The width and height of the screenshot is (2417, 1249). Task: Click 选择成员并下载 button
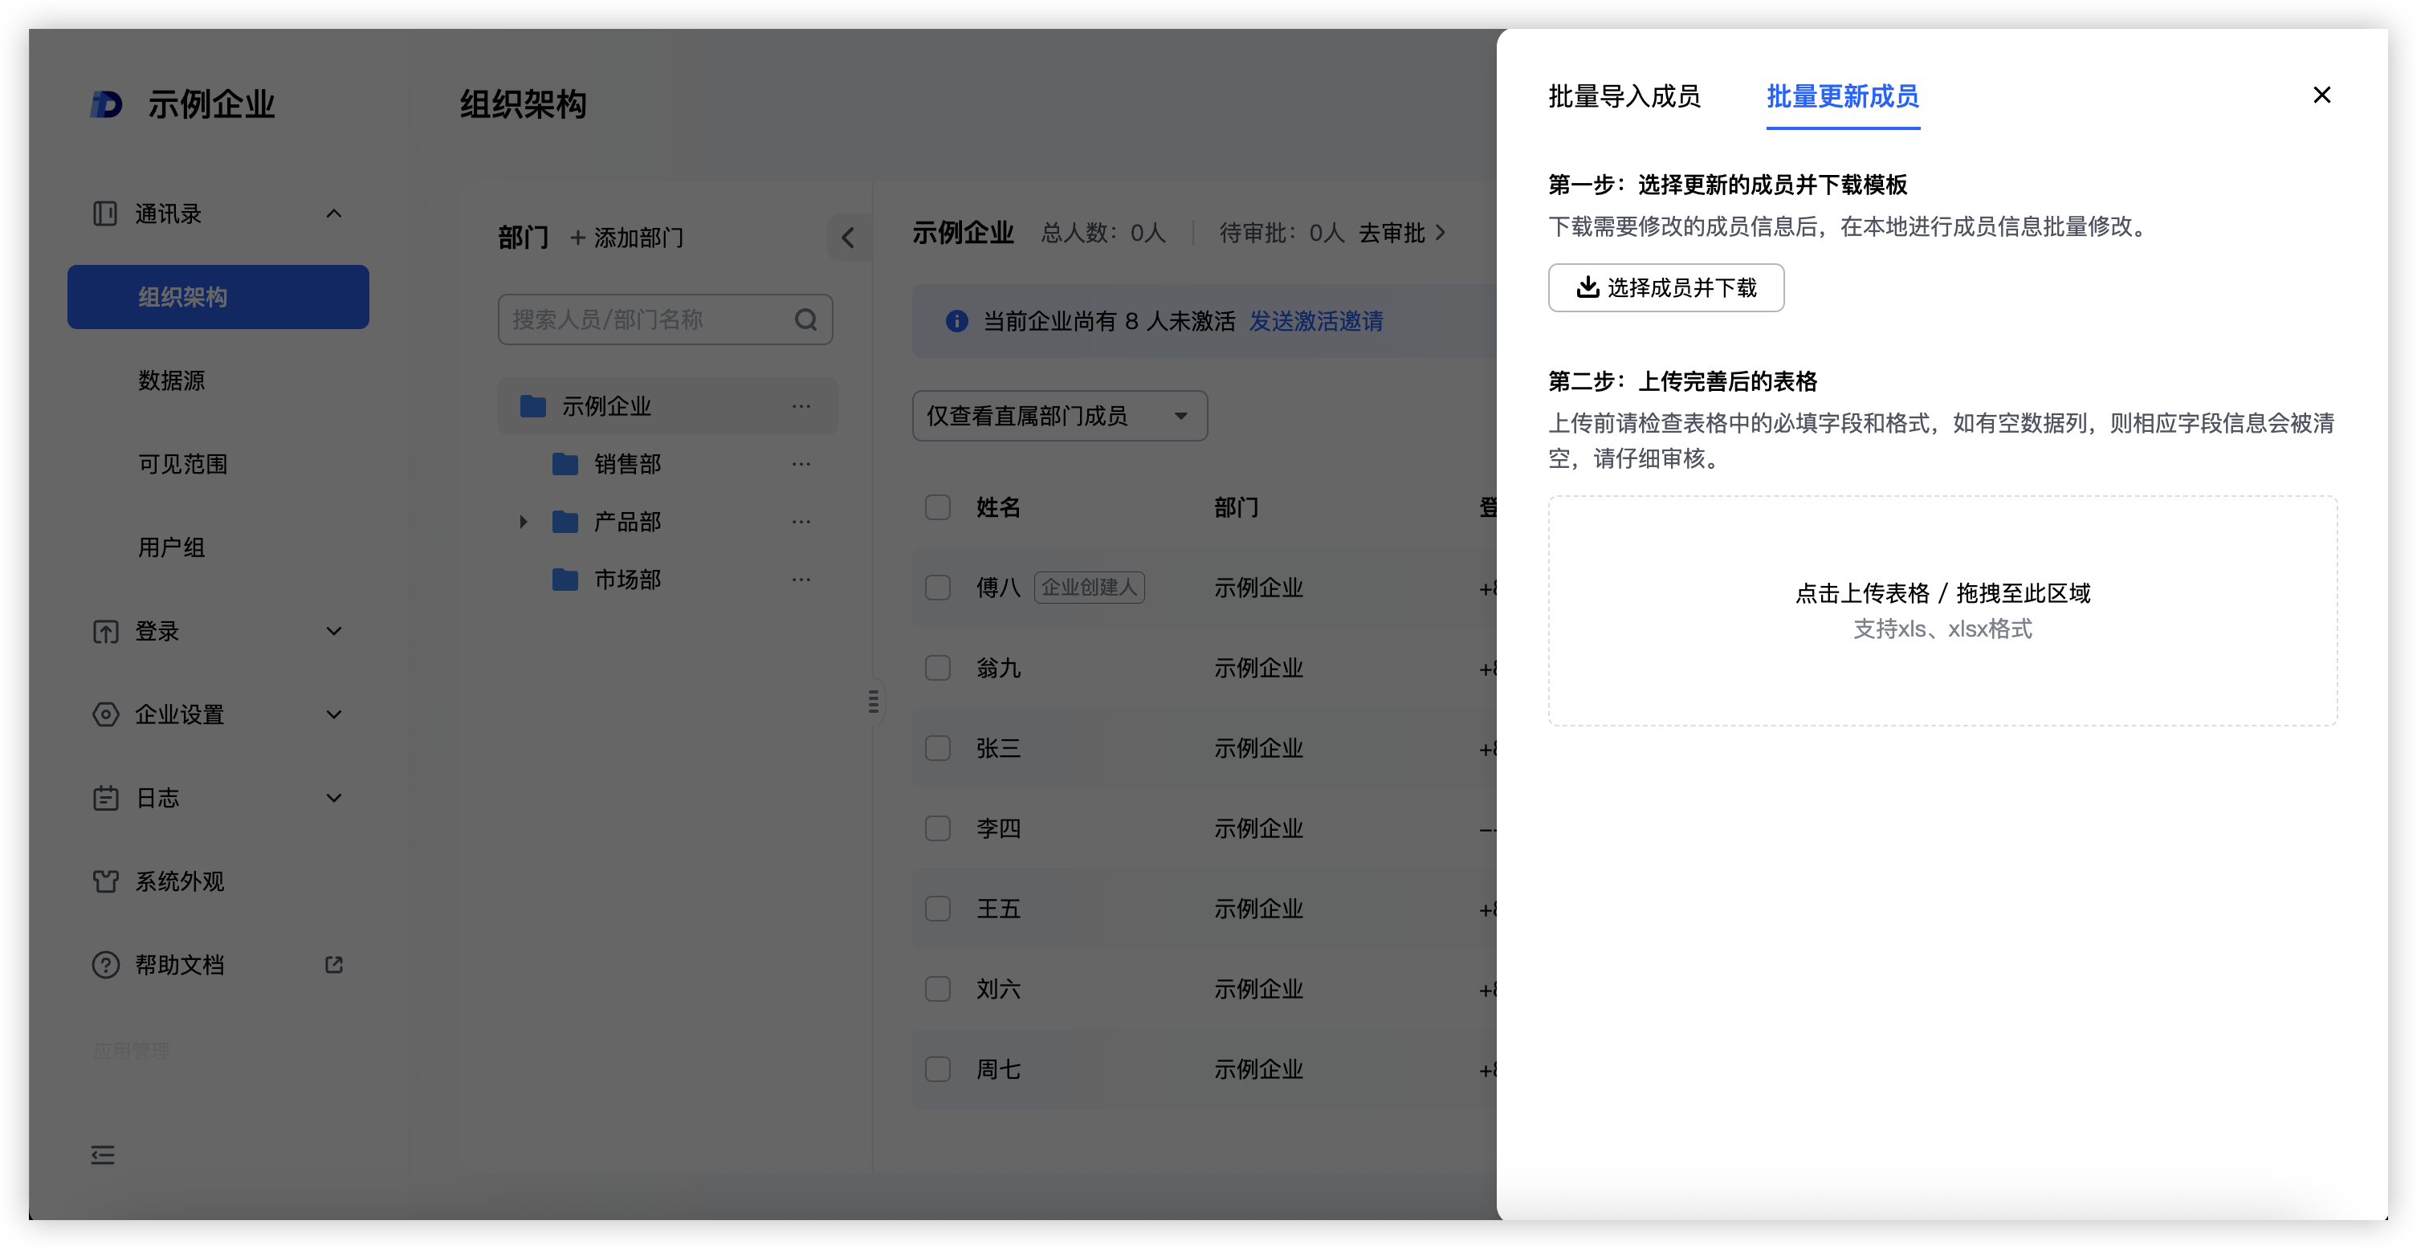click(1665, 288)
